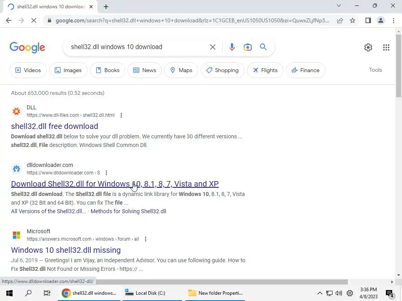402x301 pixels.
Task: Switch to Shopping results
Action: click(222, 70)
